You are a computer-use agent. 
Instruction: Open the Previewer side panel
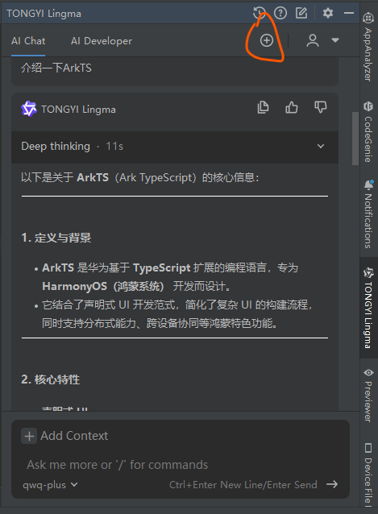click(x=368, y=396)
